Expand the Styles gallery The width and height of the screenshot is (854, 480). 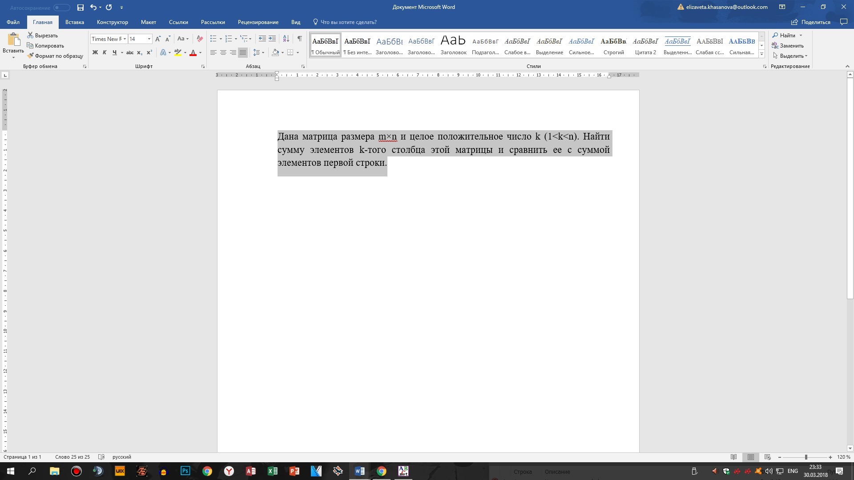point(761,54)
